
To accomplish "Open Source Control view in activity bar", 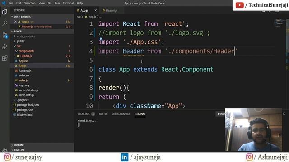I will (x=5, y=35).
